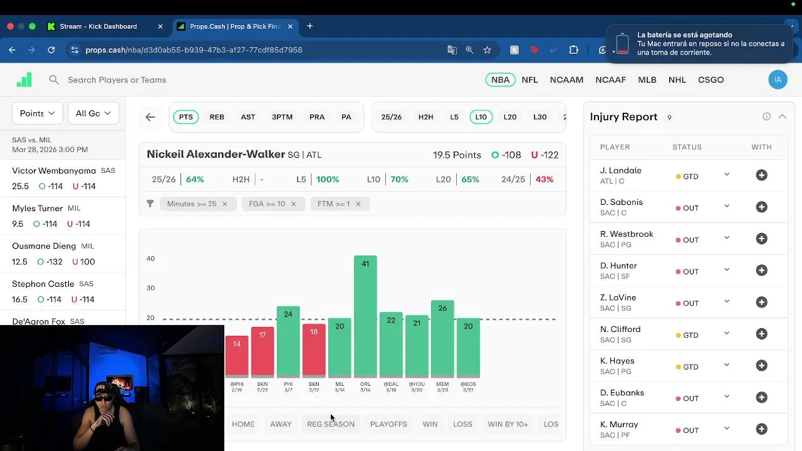Select the REB stat pill
The width and height of the screenshot is (802, 451).
[x=217, y=117]
